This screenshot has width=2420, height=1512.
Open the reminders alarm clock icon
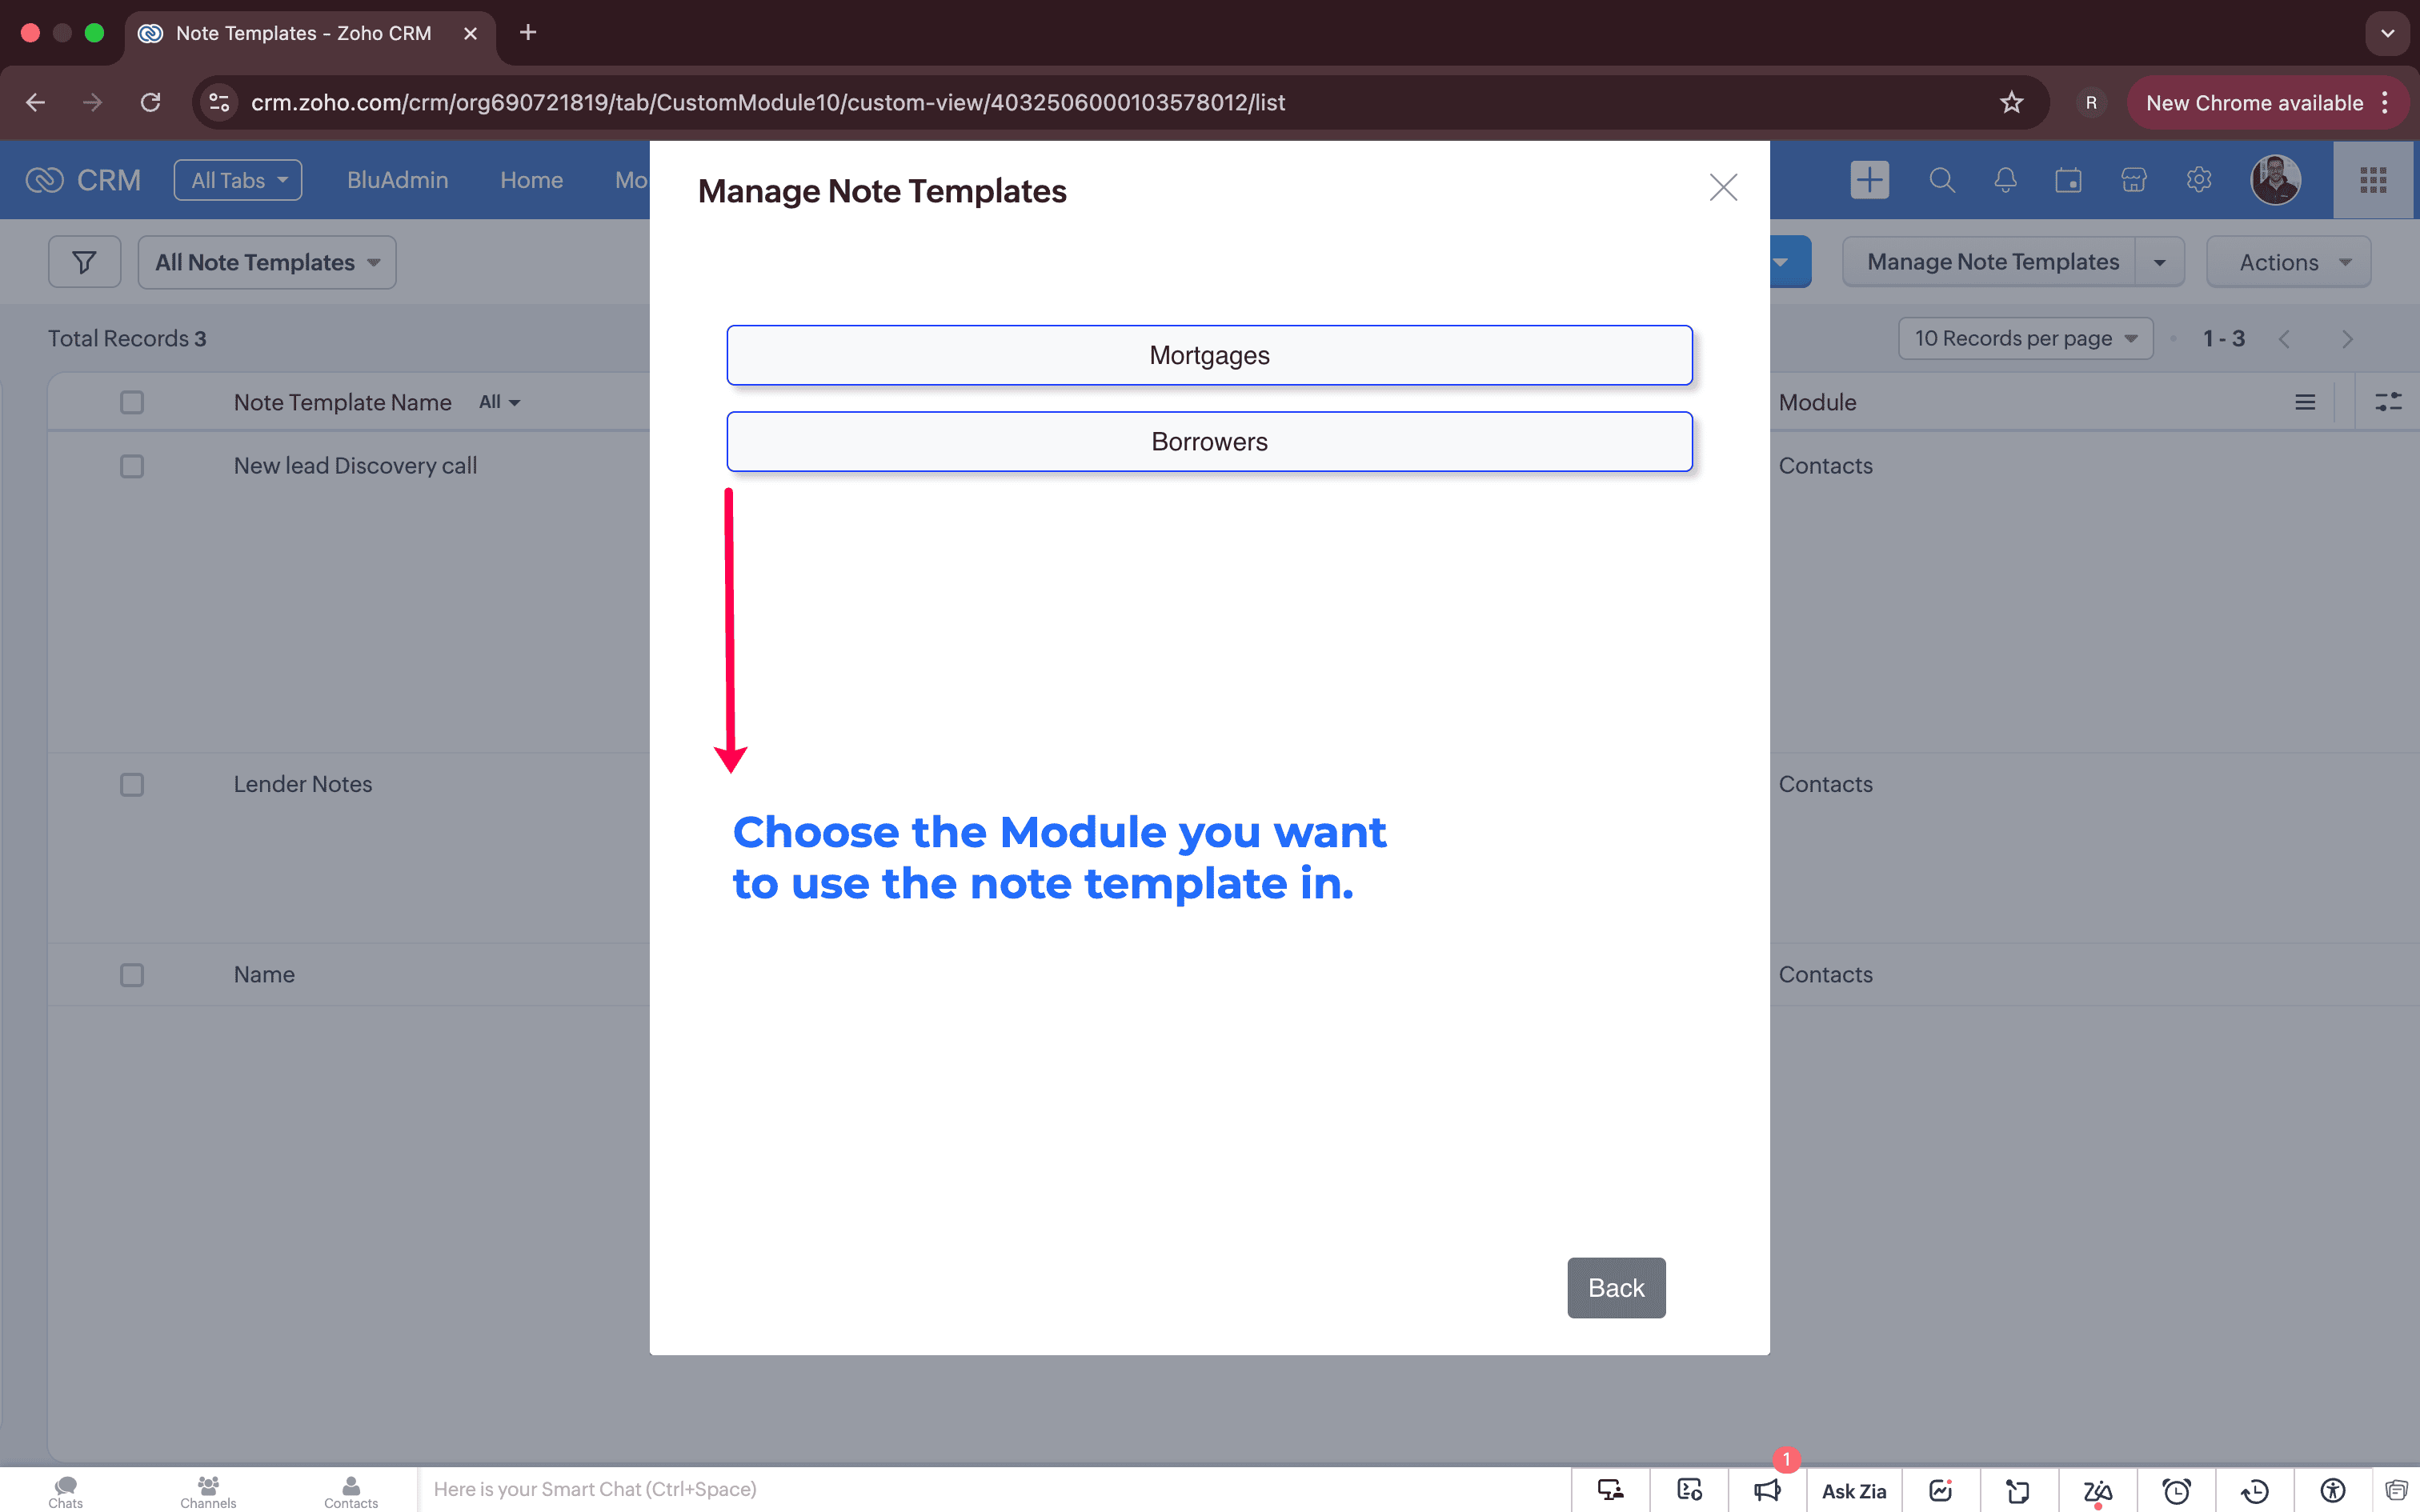coord(2176,1490)
